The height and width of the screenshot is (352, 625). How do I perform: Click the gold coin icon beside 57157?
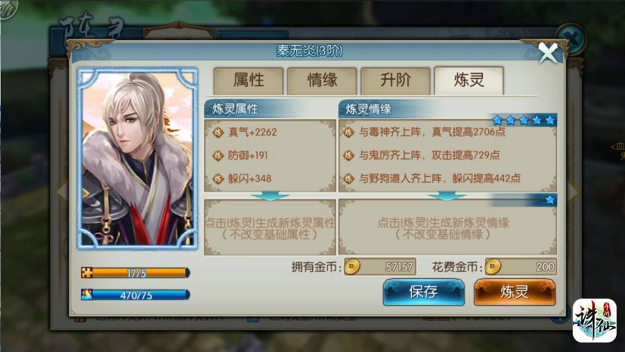coord(351,266)
